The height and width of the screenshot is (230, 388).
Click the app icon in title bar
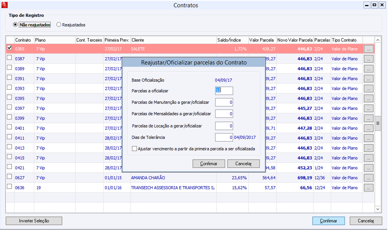(x=5, y=5)
